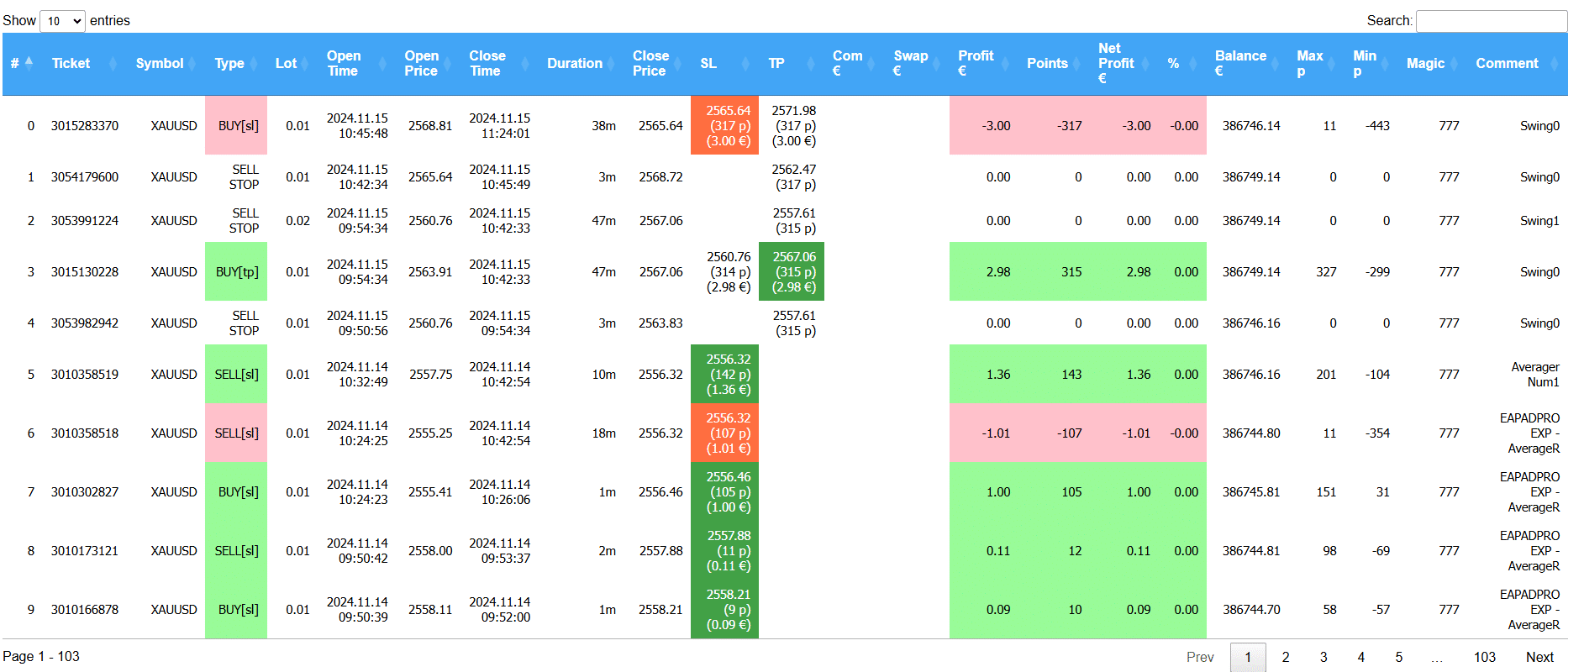Sort by Close Time column header
The height and width of the screenshot is (672, 1584).
tap(487, 64)
